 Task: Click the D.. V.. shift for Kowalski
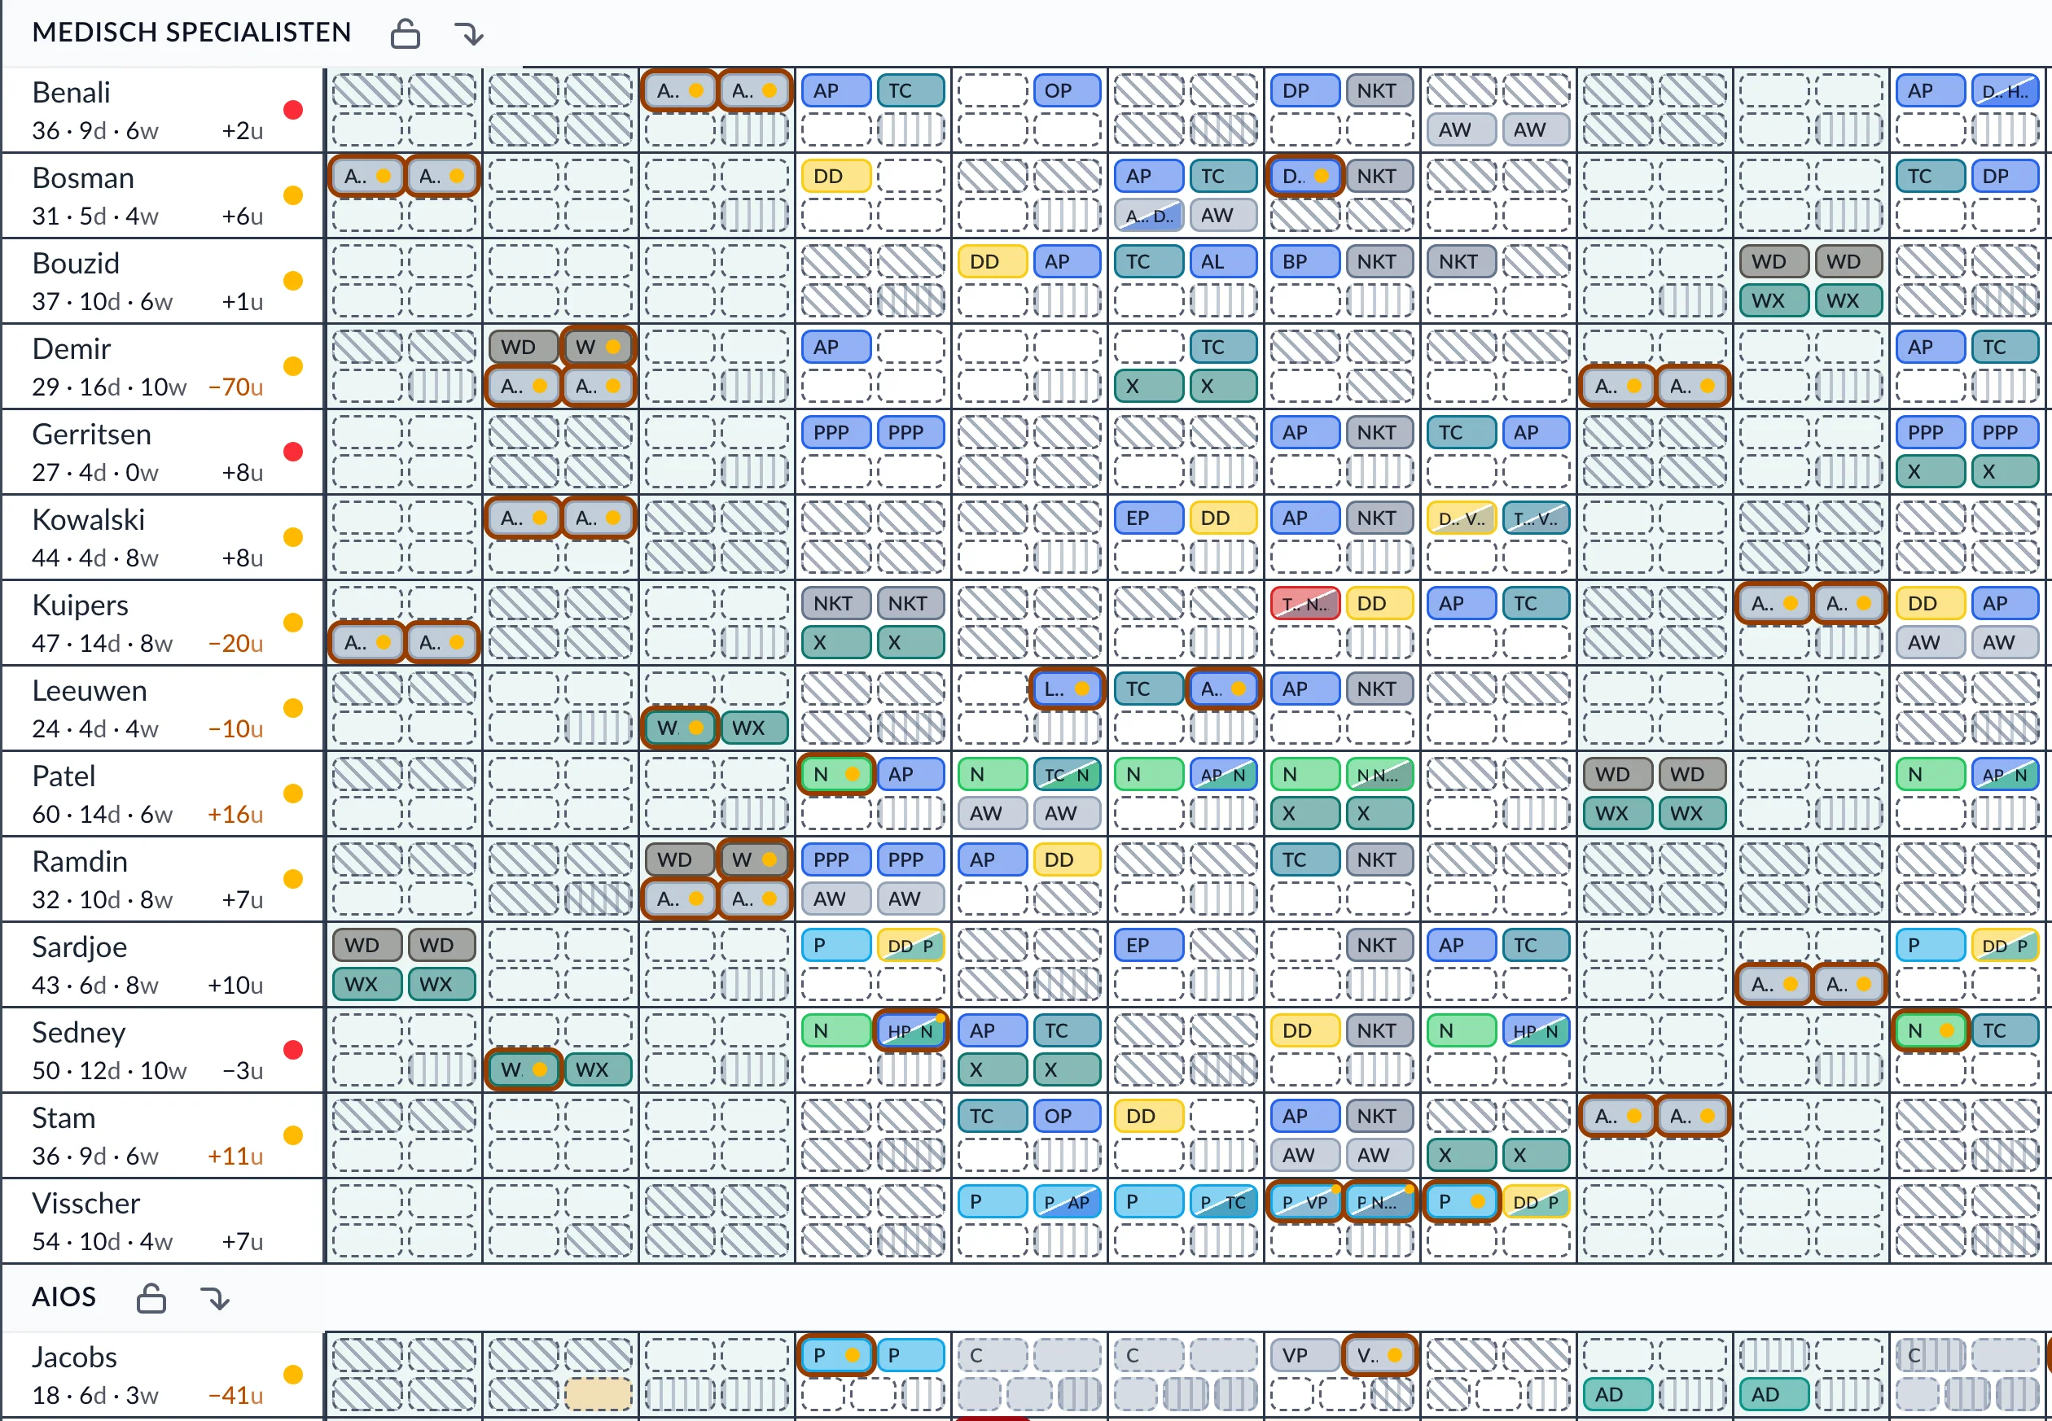(x=1462, y=518)
